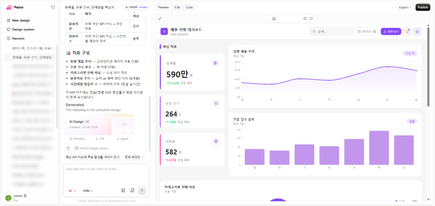Switch to the Preview tab
Viewport: 435px width, 206px height.
[x=163, y=7]
